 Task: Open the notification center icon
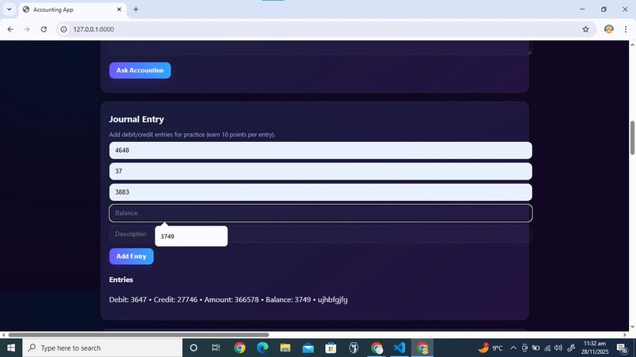tap(623, 348)
